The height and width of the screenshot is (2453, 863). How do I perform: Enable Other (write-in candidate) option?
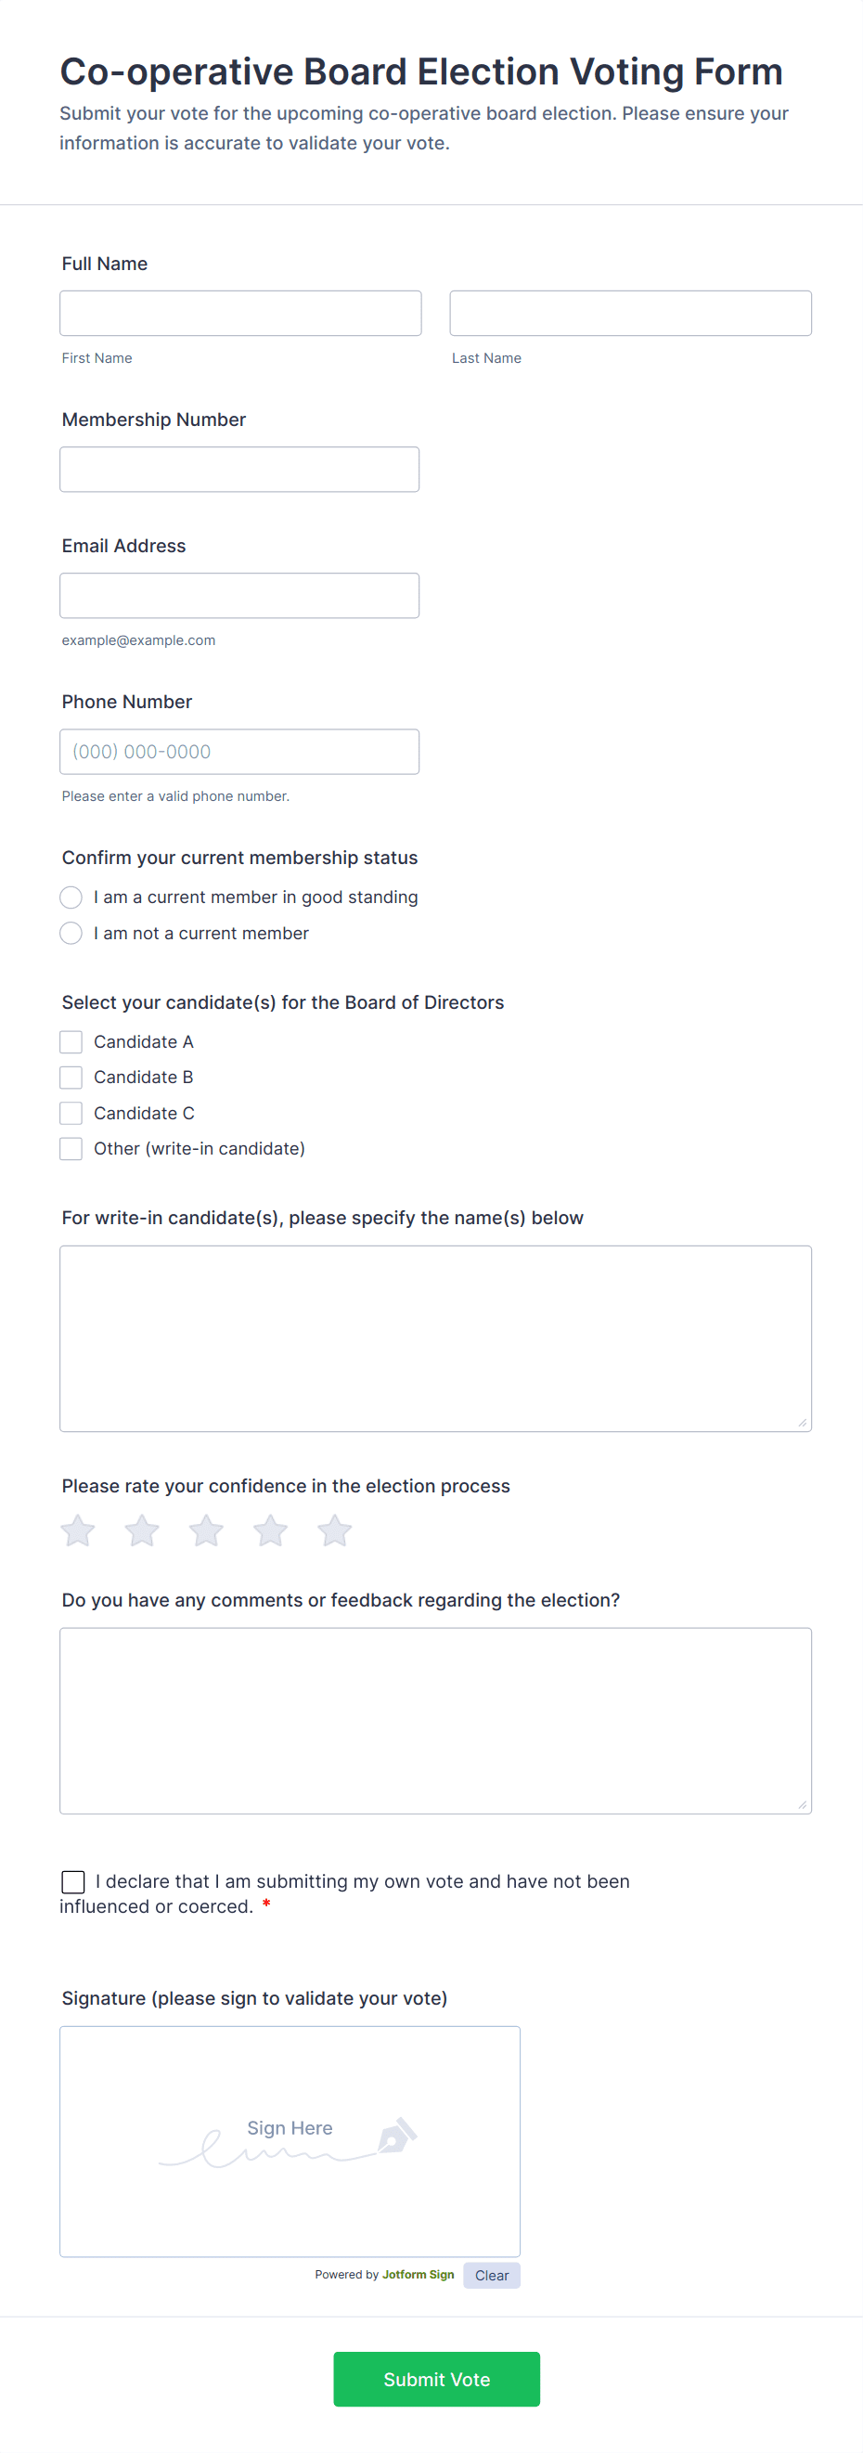click(x=71, y=1148)
